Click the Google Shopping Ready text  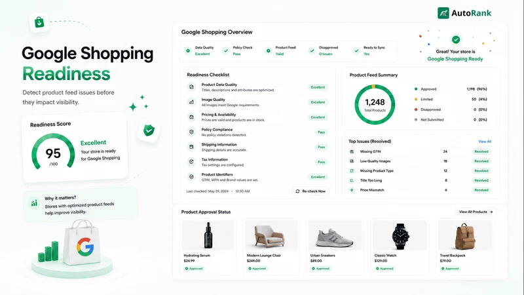tap(455, 59)
